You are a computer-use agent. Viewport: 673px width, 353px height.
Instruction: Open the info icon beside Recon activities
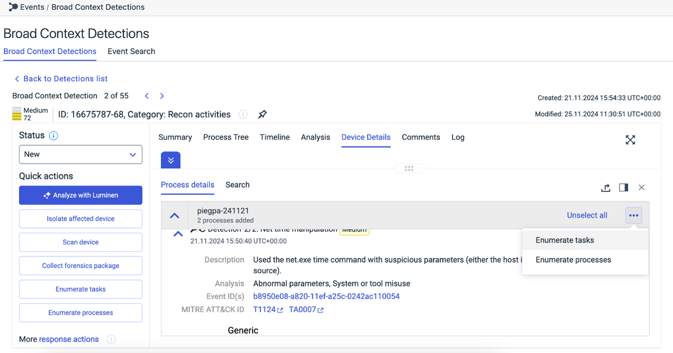[x=243, y=115]
